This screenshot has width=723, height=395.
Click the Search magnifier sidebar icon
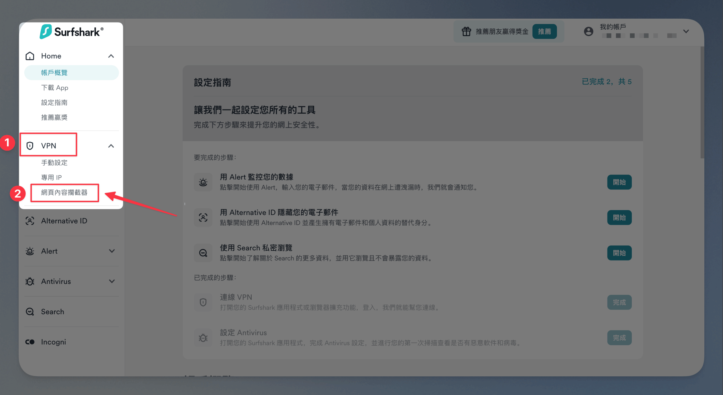[30, 312]
